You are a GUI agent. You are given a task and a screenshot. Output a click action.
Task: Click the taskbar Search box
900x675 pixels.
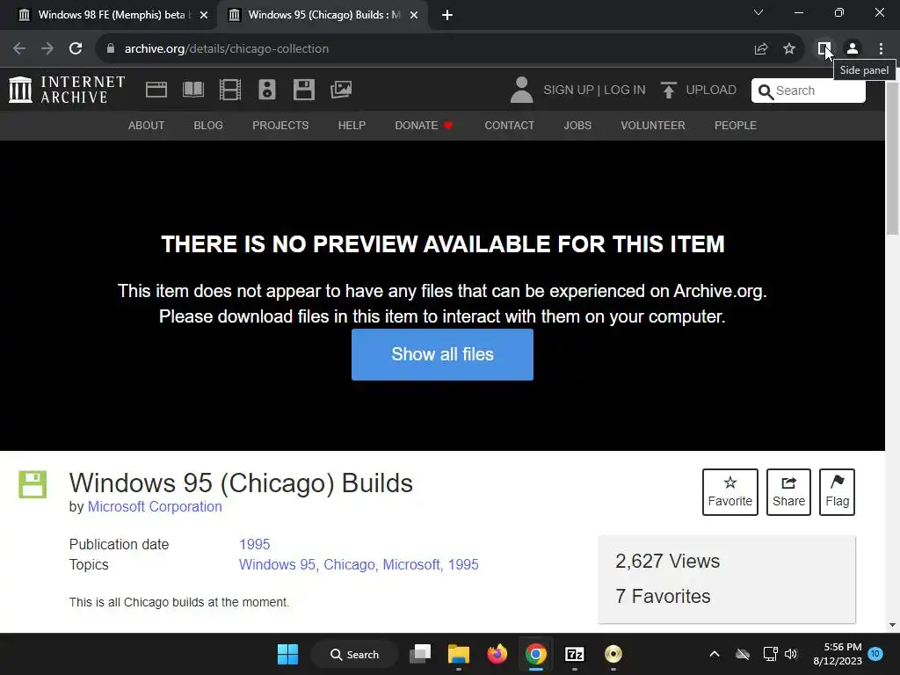[x=354, y=654]
